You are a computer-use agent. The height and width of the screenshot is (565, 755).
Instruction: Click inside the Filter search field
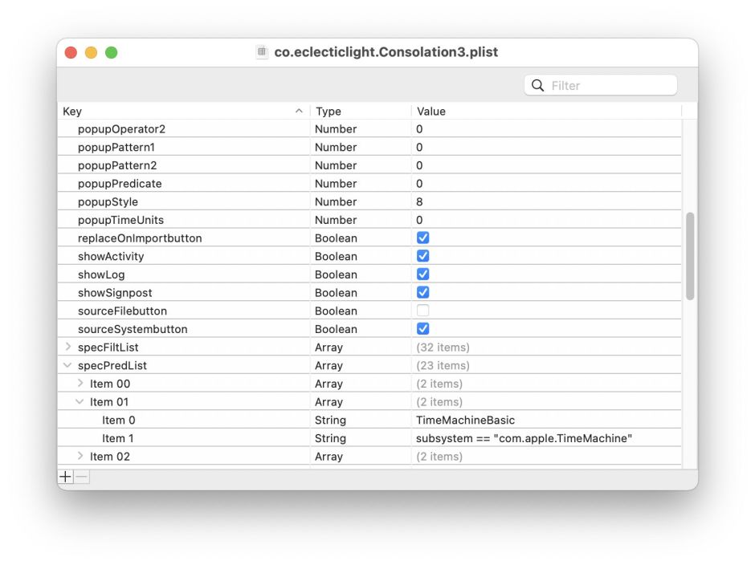[x=602, y=84]
